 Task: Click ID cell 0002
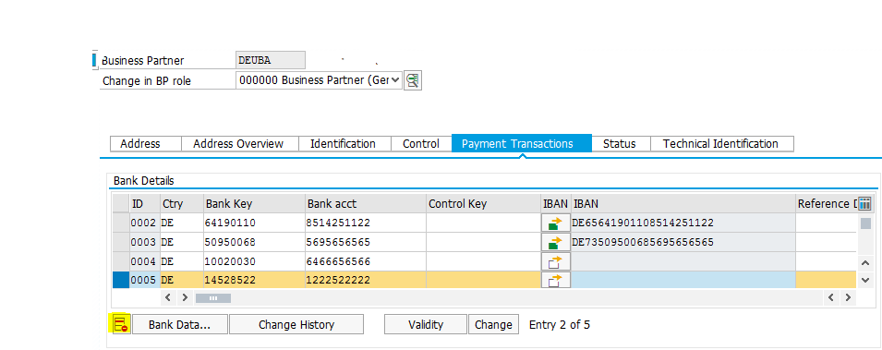tap(145, 223)
